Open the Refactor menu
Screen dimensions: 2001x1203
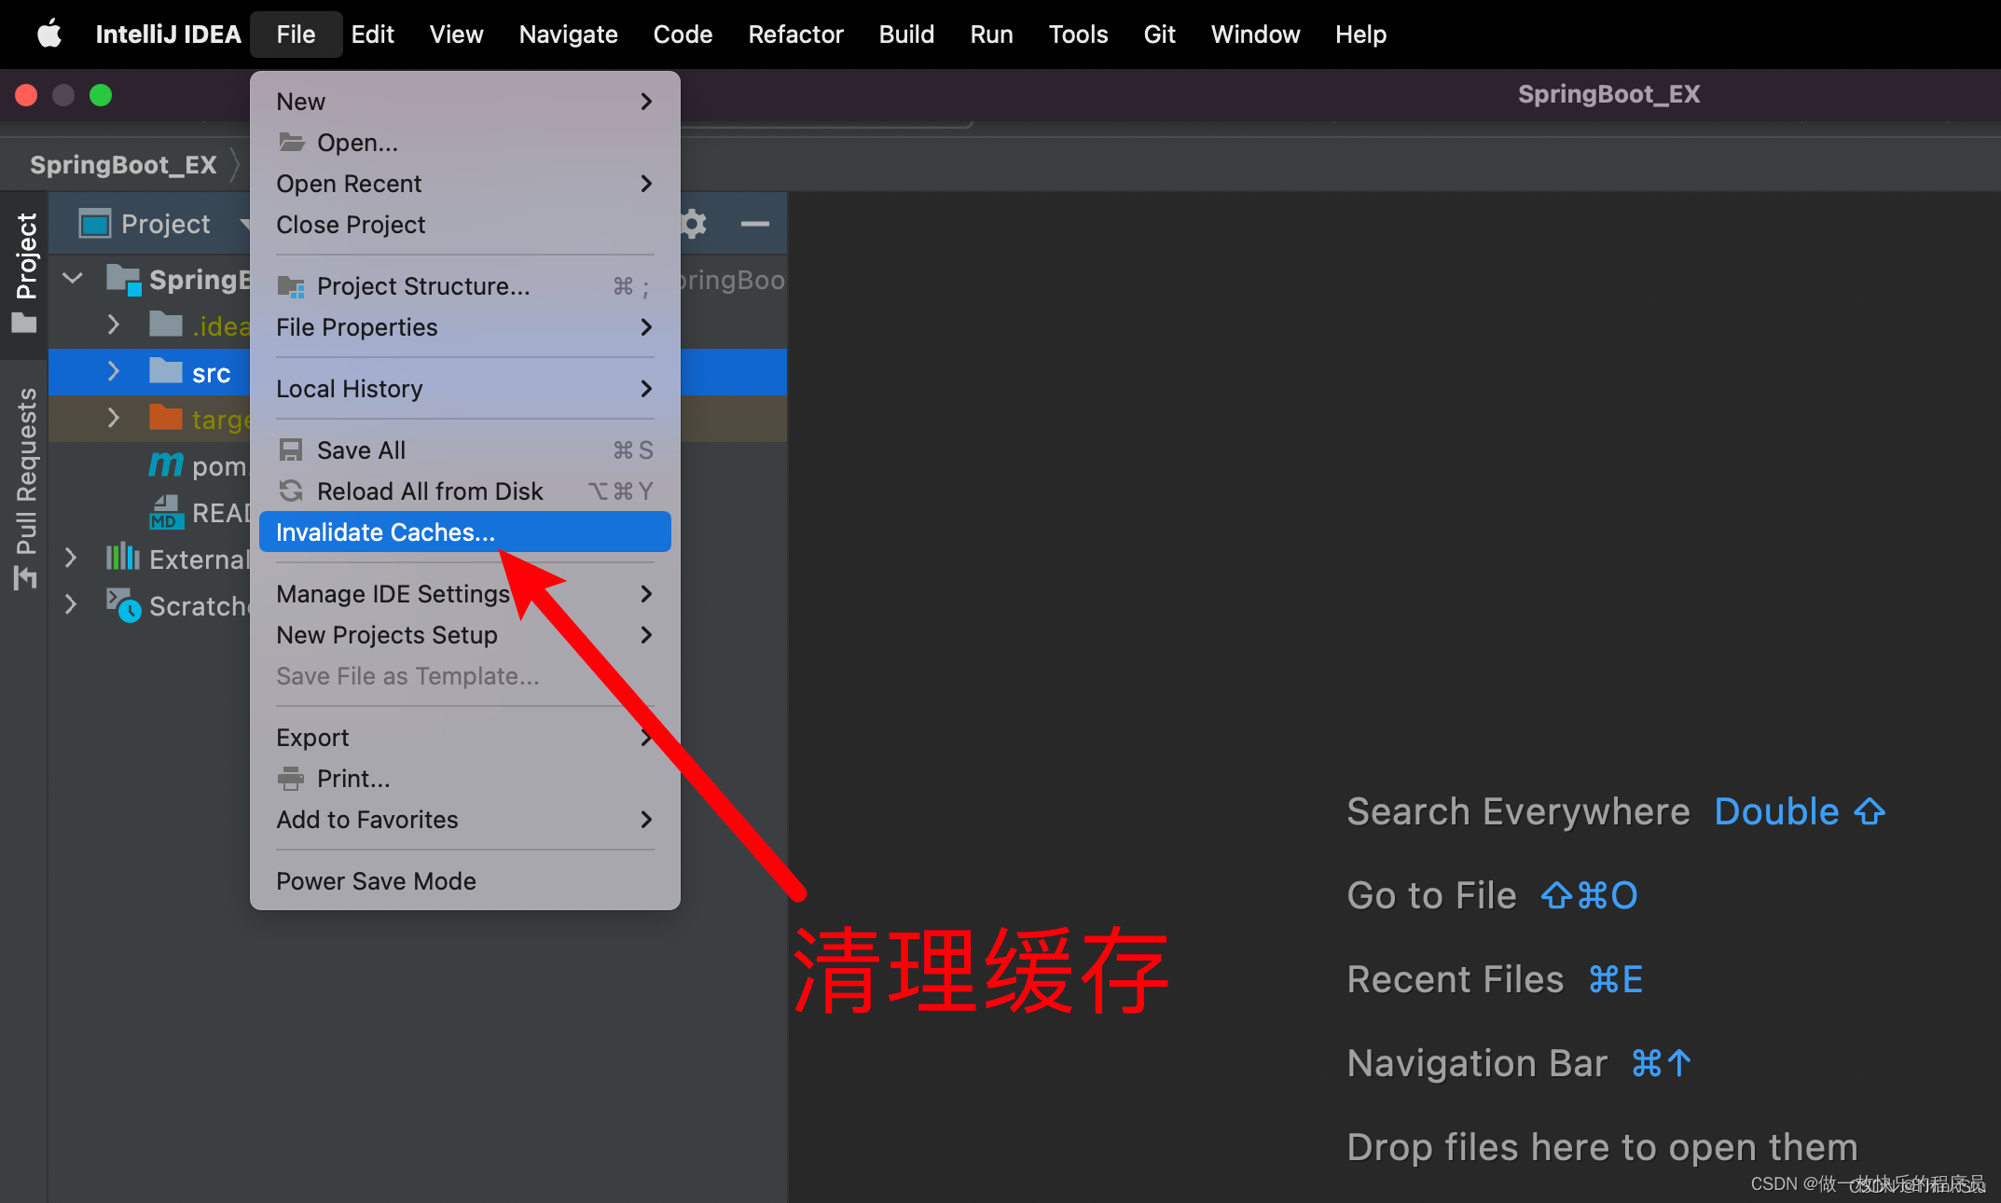[x=795, y=35]
